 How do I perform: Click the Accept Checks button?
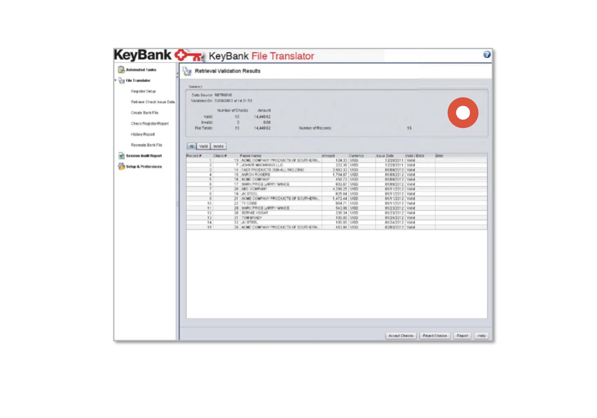click(x=401, y=335)
